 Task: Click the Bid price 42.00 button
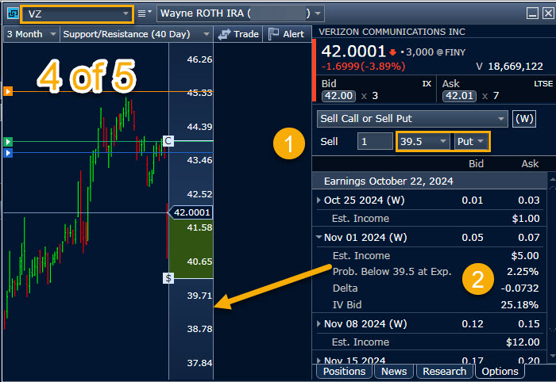[337, 96]
